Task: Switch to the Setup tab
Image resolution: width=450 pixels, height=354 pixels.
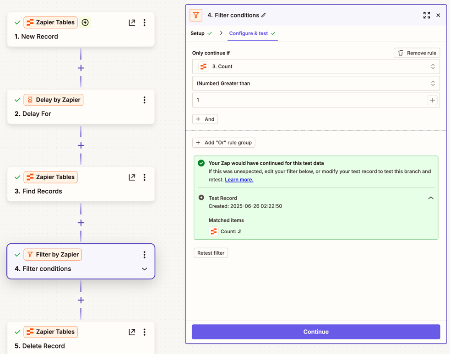Action: [x=201, y=33]
